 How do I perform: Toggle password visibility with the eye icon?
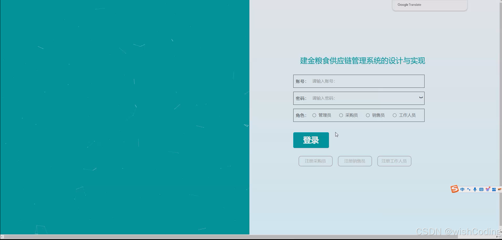[420, 97]
